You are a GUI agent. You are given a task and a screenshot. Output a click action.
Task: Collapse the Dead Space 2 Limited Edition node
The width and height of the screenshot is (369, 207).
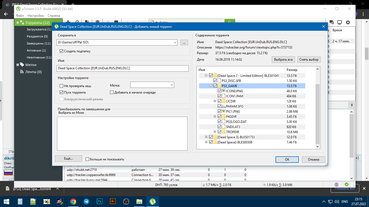tap(206, 75)
